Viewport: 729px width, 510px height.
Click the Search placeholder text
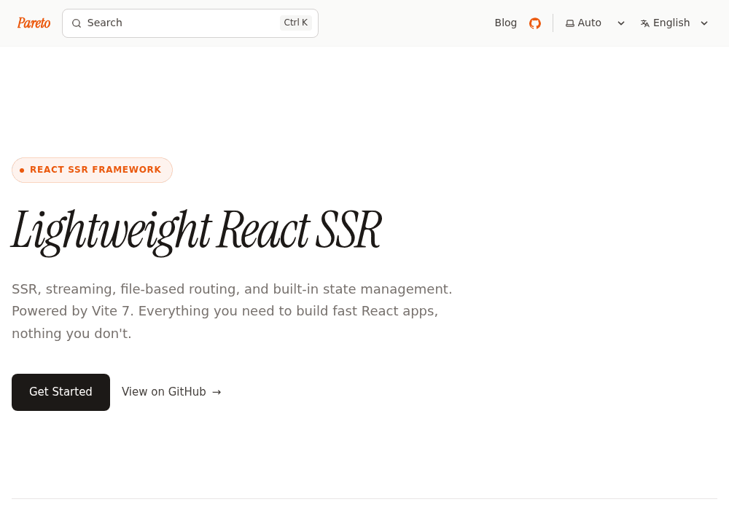[104, 23]
